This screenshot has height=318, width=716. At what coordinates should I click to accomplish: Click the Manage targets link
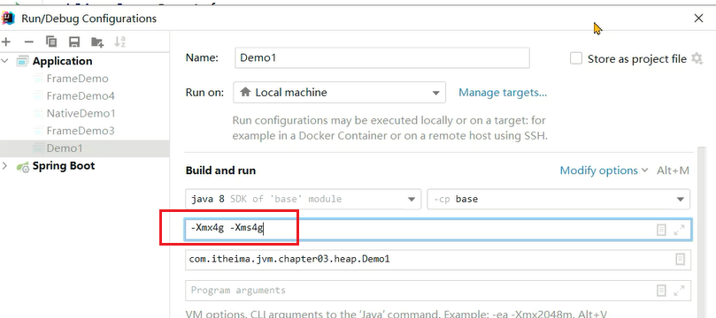click(503, 93)
